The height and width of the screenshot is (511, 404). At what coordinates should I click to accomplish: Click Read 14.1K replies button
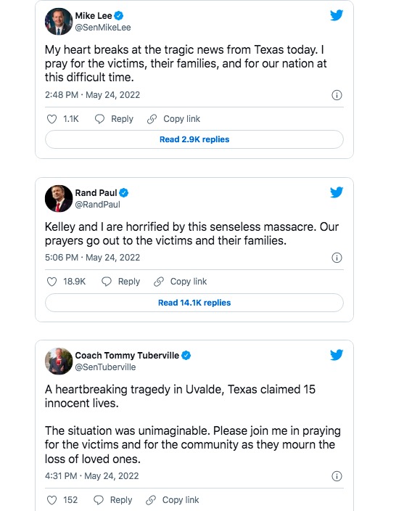[194, 303]
